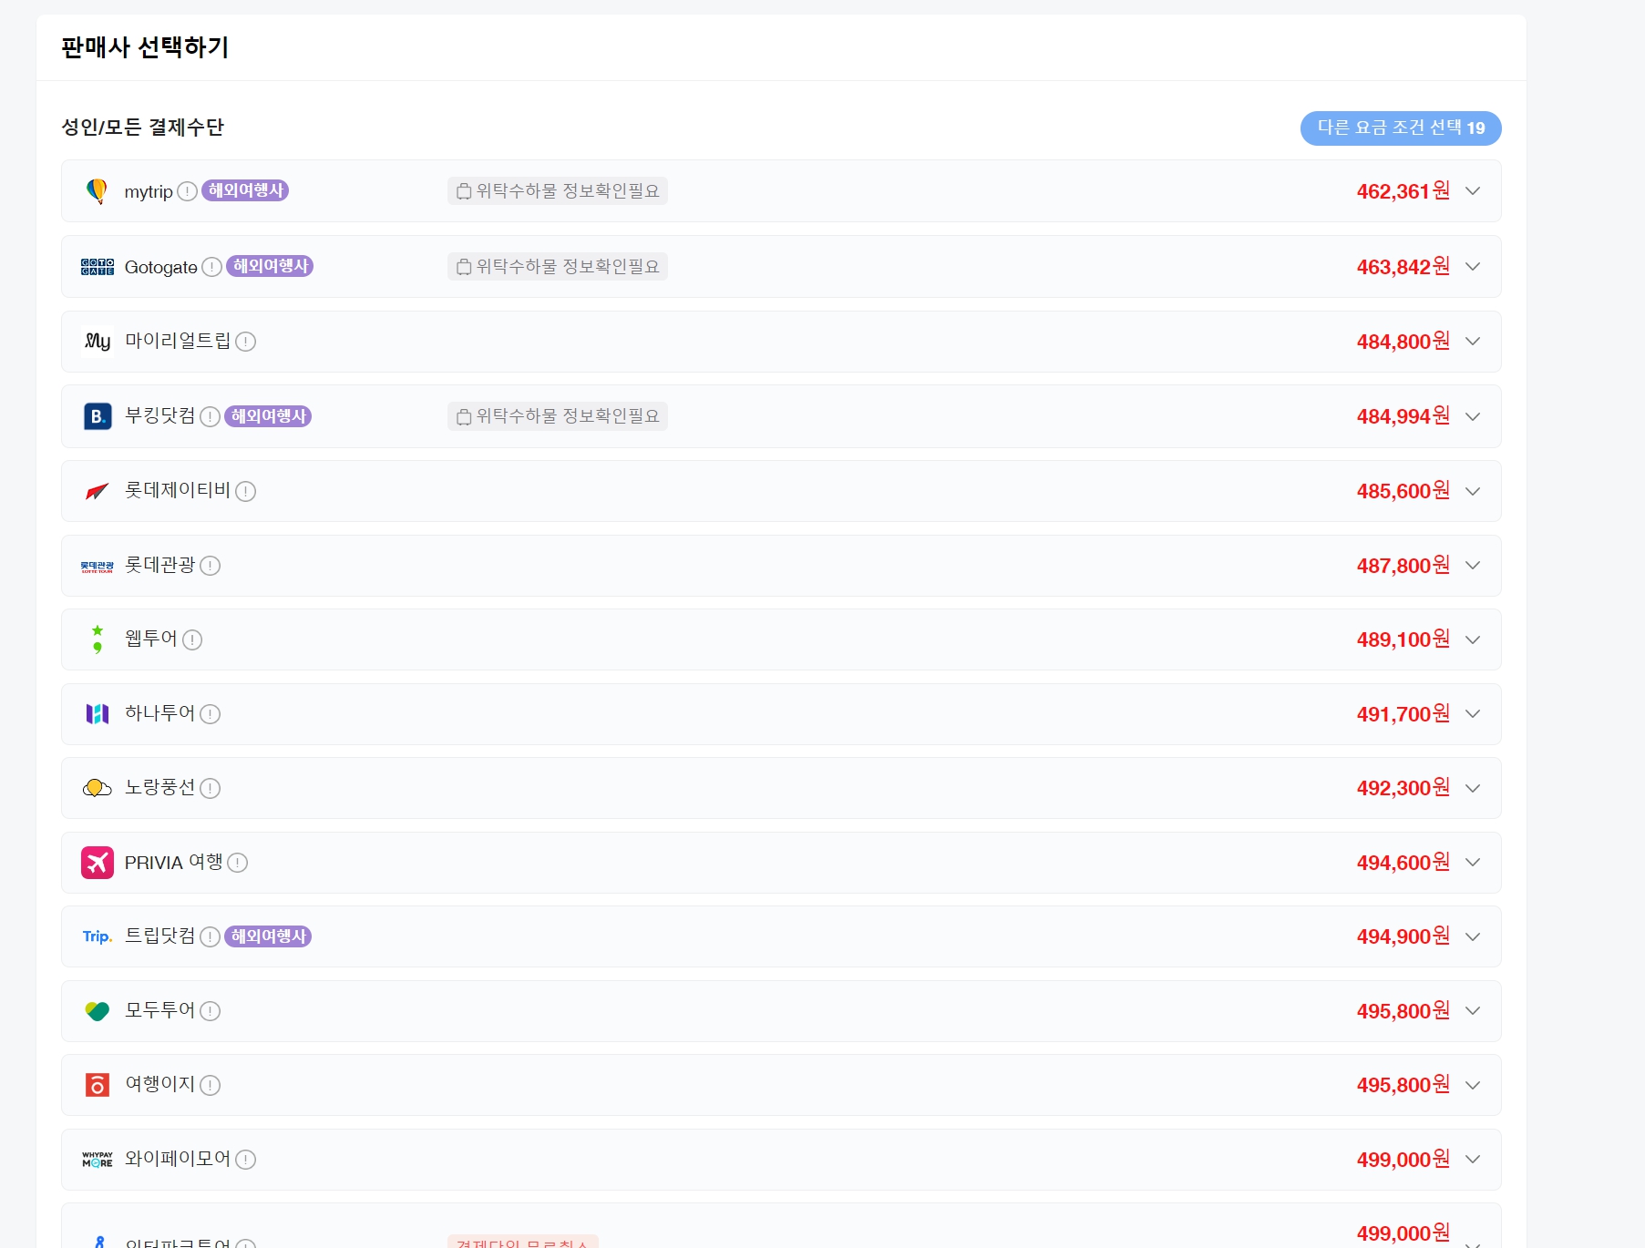1645x1248 pixels.
Task: Click Gotogate's 위탁수하물 정보확인필요 tag
Action: tap(558, 266)
